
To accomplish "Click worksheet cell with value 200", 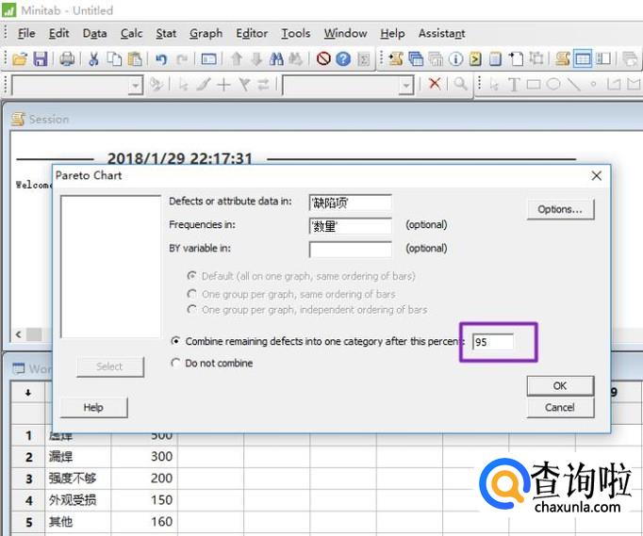I will click(144, 479).
